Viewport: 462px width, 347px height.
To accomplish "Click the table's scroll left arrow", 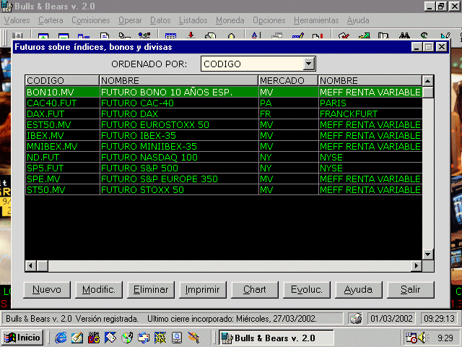I will (x=30, y=266).
